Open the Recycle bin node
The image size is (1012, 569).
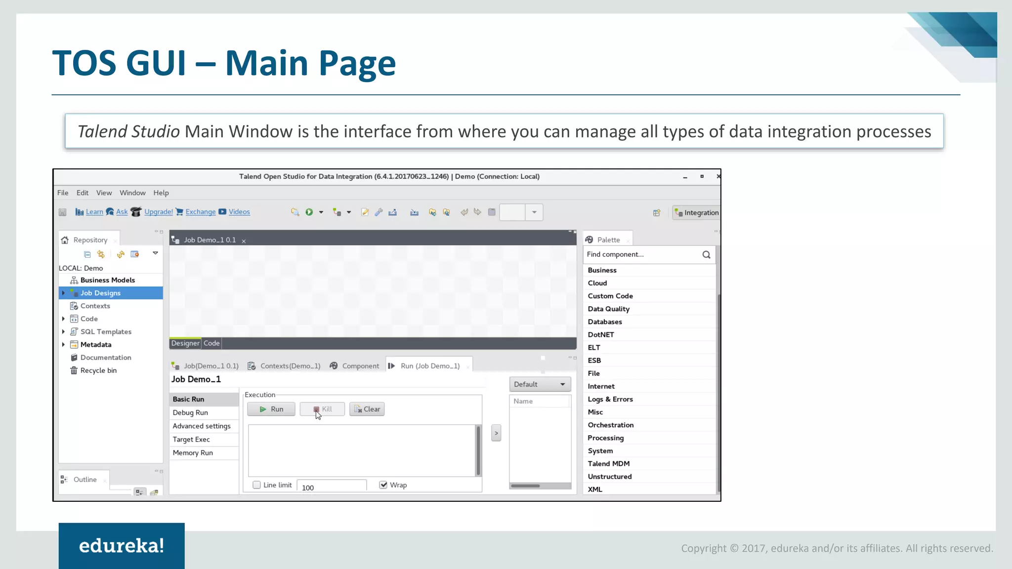point(98,370)
